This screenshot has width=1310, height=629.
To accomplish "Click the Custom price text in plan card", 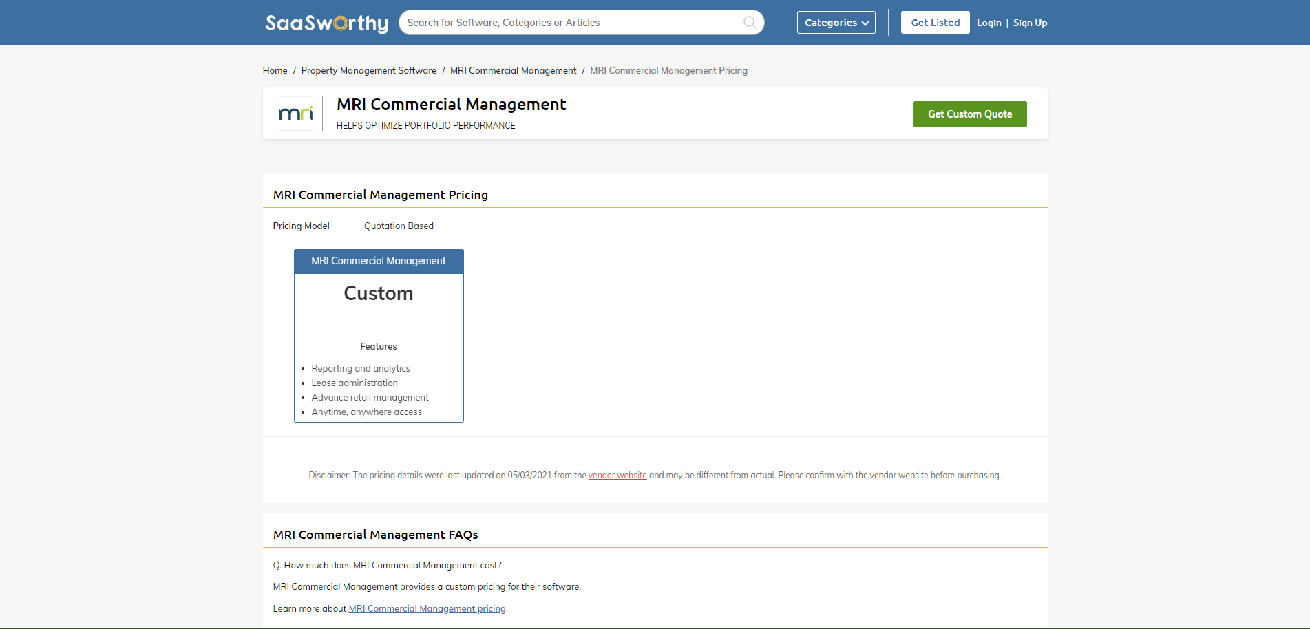I will 379,293.
